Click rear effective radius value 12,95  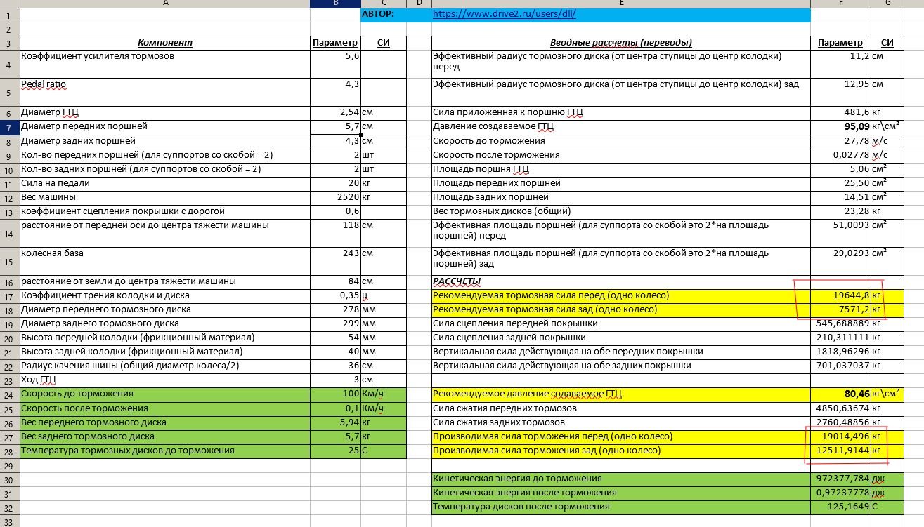click(840, 92)
